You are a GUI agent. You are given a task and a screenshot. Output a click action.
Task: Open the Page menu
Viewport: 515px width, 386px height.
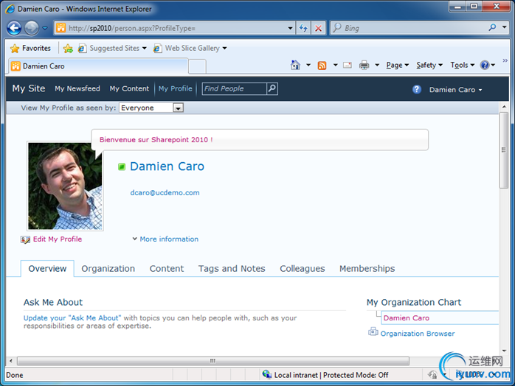(x=398, y=65)
